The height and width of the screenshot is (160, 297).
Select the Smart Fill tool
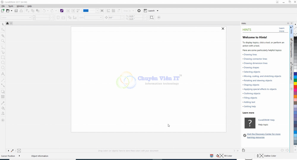3,113
